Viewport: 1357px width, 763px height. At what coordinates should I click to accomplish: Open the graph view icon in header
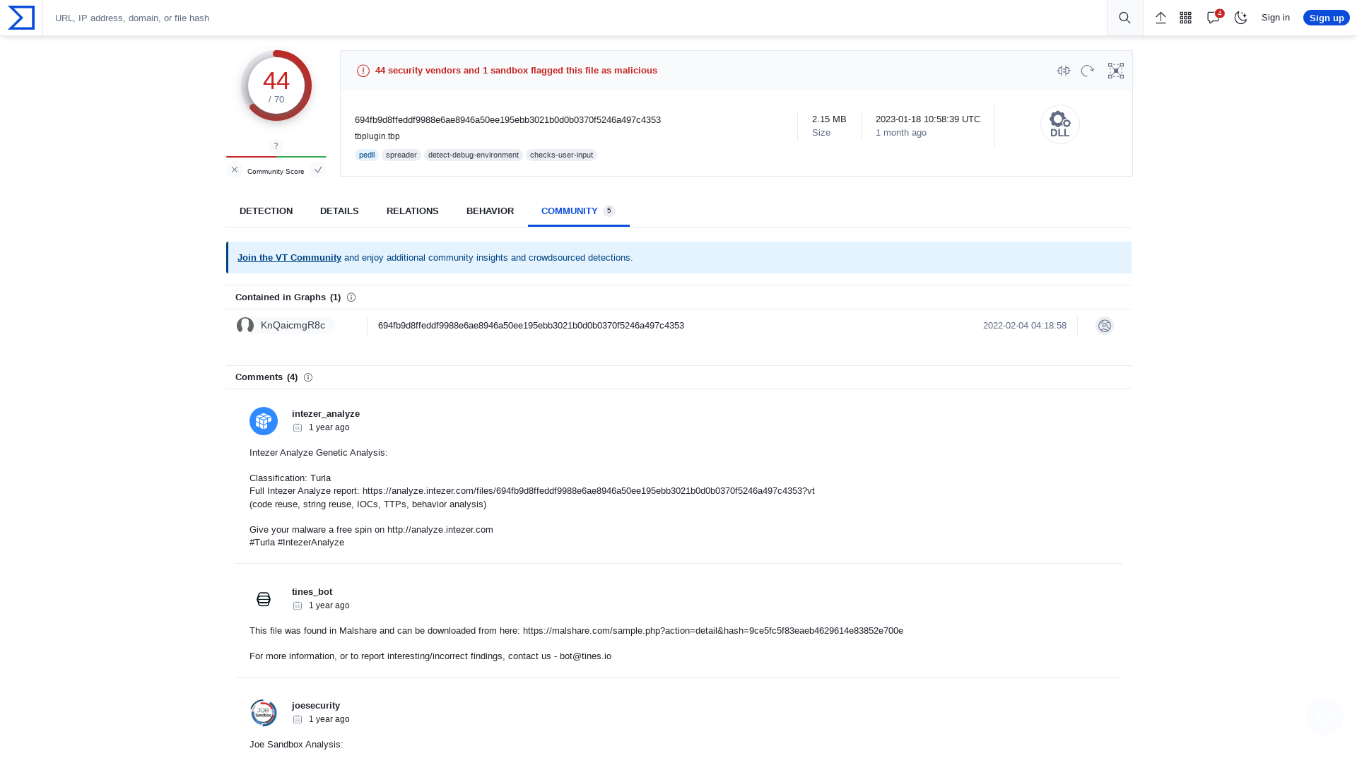1116,71
